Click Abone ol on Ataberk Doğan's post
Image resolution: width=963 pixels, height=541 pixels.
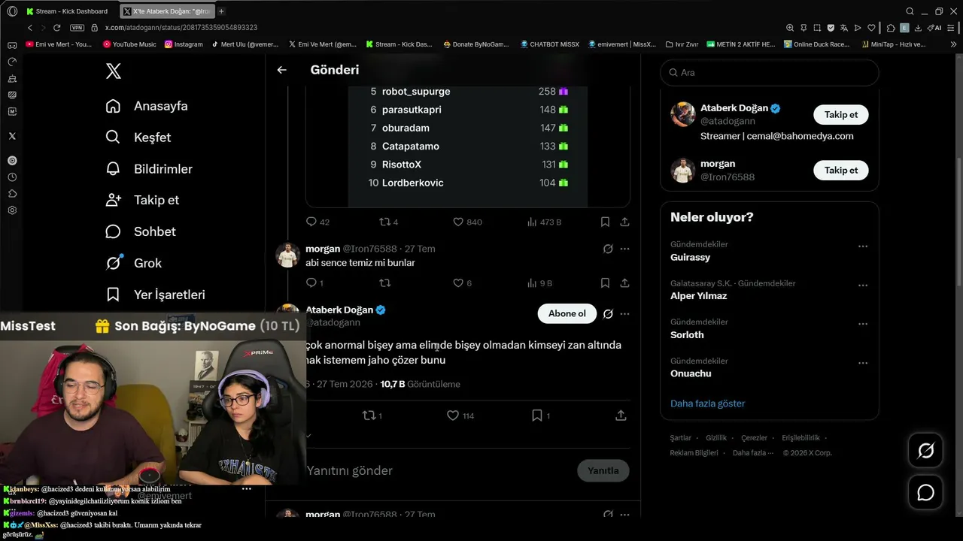(x=567, y=313)
